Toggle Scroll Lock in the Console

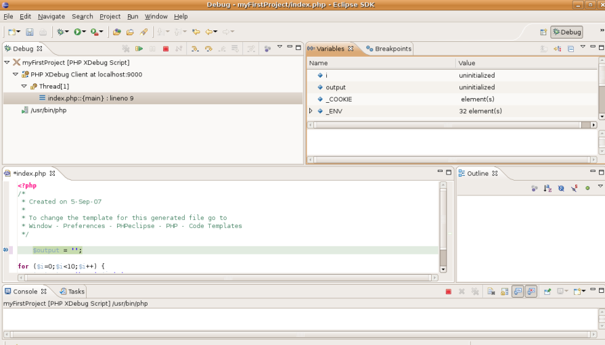[x=504, y=292]
